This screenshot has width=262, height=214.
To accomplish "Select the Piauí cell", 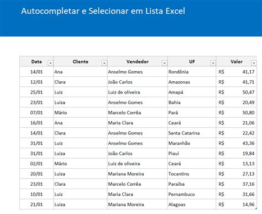I will [x=192, y=153].
